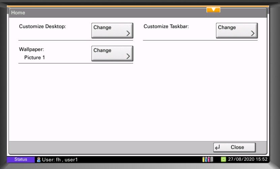Click the Wallpaper label text
Viewport: 280px width, 169px height.
point(32,49)
